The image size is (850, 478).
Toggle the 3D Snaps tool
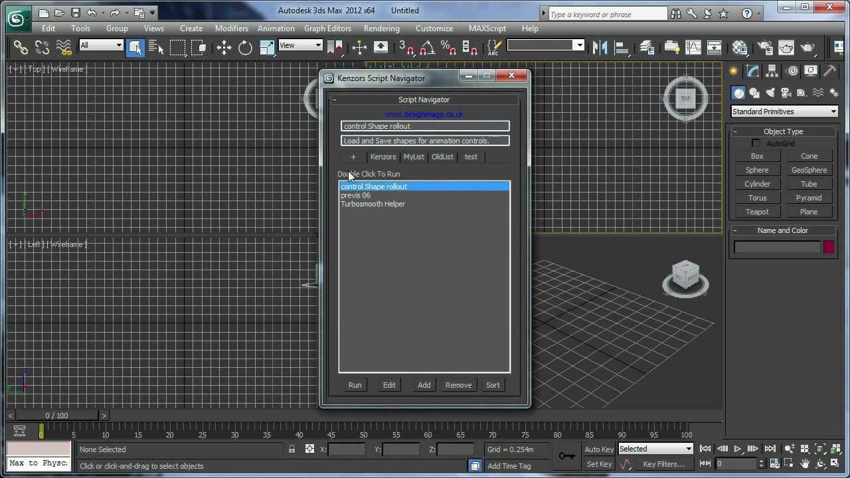click(406, 46)
